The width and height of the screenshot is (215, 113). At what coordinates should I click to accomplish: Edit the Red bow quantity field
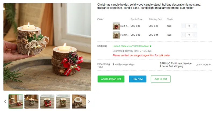click(x=189, y=26)
